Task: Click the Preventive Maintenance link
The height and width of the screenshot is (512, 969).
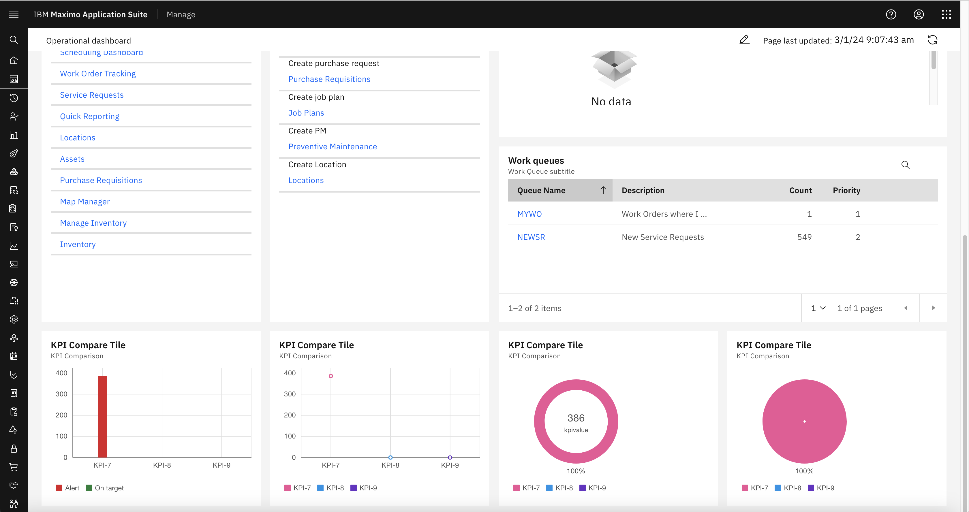Action: coord(333,147)
